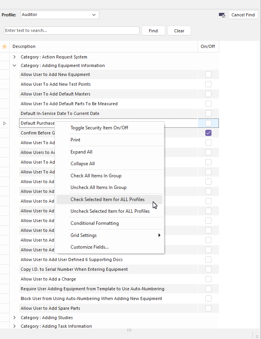Screen dimensions: 261x339
Task: Click the Cancel Find button
Action: 243,15
